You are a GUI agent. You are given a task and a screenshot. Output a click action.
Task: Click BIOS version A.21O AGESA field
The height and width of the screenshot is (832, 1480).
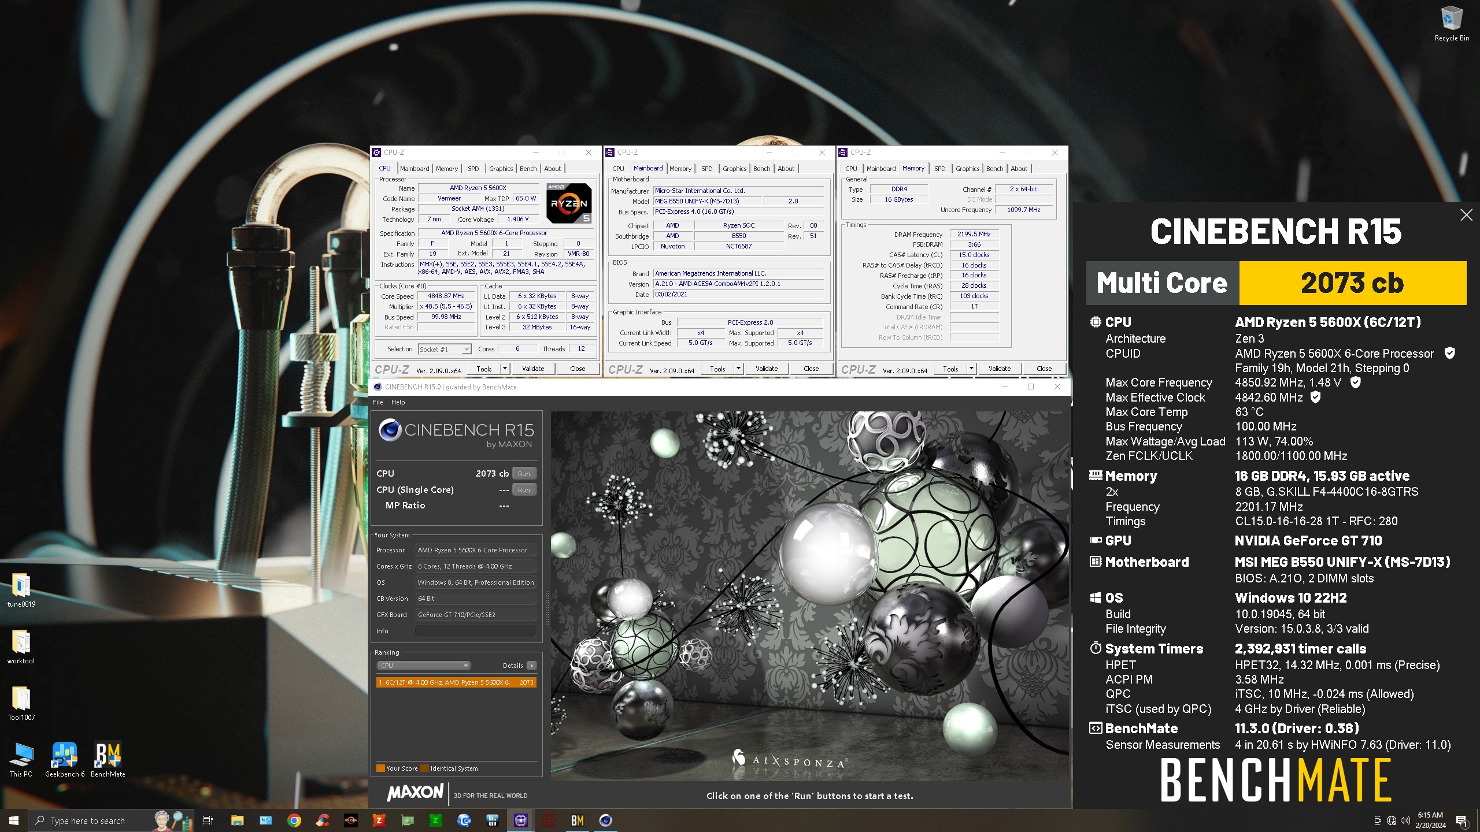pyautogui.click(x=738, y=284)
